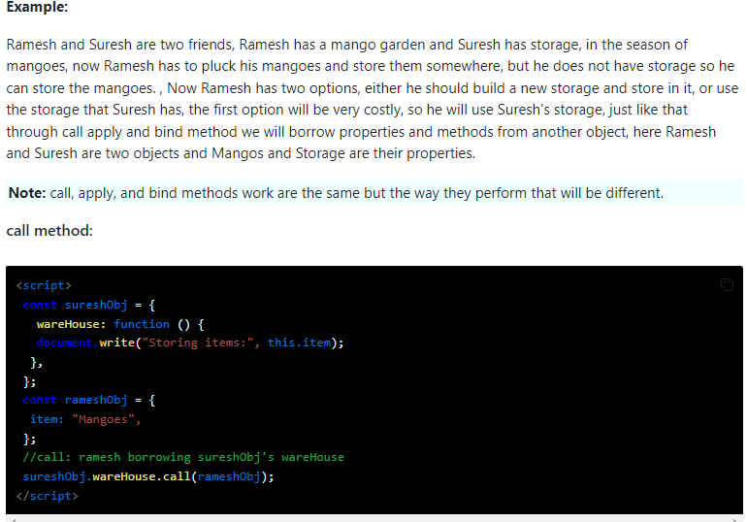Image resolution: width=747 pixels, height=522 pixels.
Task: Copy the code block with the copy icon
Action: 727,285
